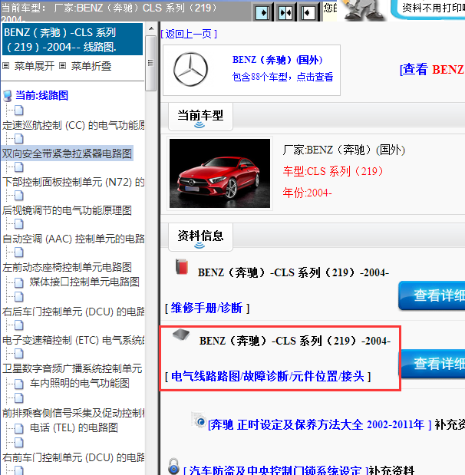
Task: Open 自动空调 (AAC) 控制单元 tree item
Action: tap(74, 239)
